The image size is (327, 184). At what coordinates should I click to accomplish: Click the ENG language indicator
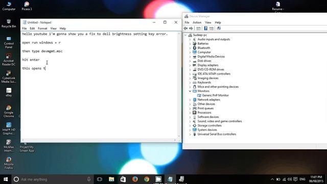[x=302, y=179]
